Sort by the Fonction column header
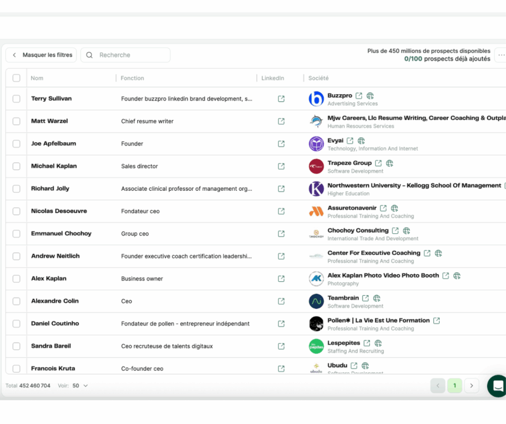The height and width of the screenshot is (424, 506). click(x=132, y=78)
